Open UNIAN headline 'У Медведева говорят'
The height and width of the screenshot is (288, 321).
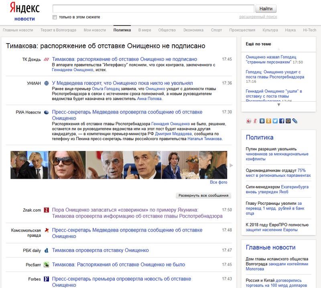click(x=122, y=83)
